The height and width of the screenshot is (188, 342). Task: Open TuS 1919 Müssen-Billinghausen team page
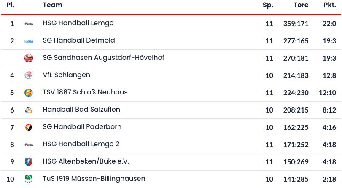[x=94, y=179]
